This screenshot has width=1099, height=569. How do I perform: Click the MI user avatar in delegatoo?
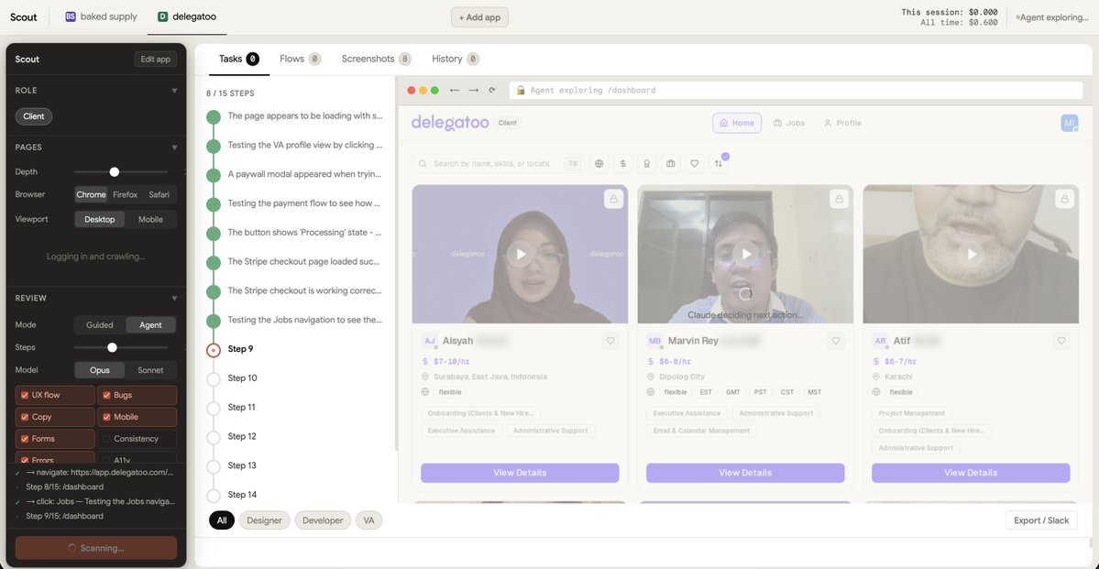[1070, 123]
